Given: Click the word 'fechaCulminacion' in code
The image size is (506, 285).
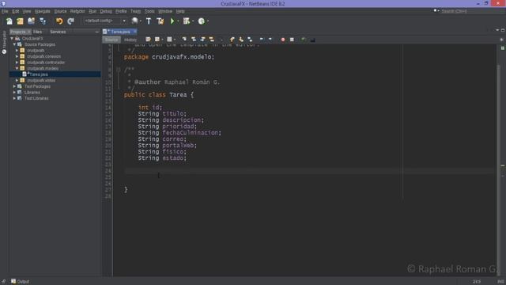Looking at the screenshot, I should (x=191, y=132).
